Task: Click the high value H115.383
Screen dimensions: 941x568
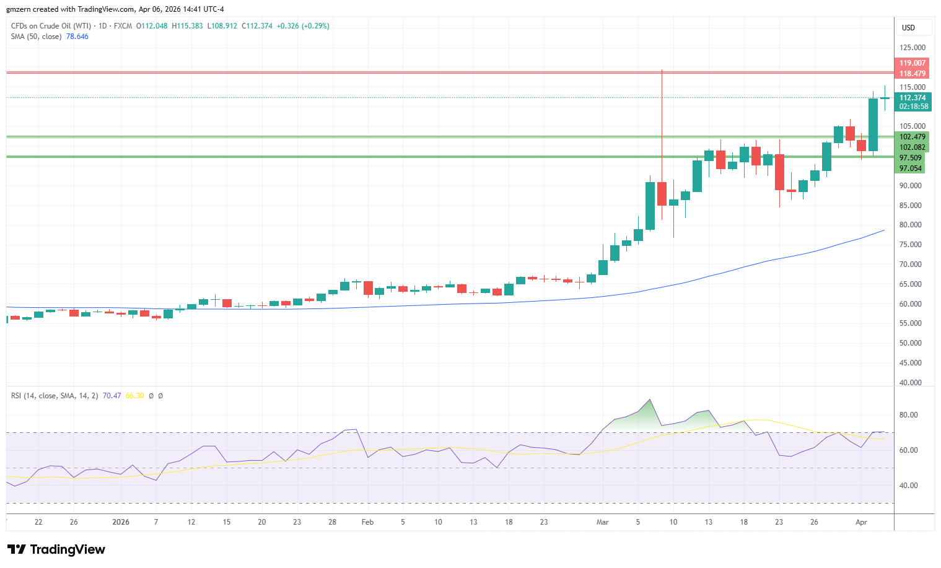Action: click(x=187, y=26)
